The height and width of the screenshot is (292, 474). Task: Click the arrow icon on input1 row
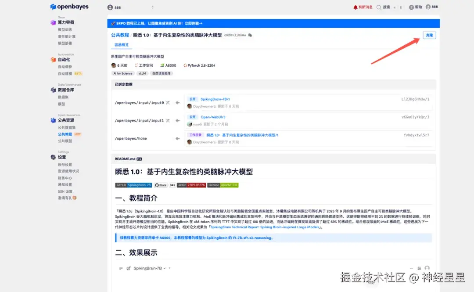177,120
